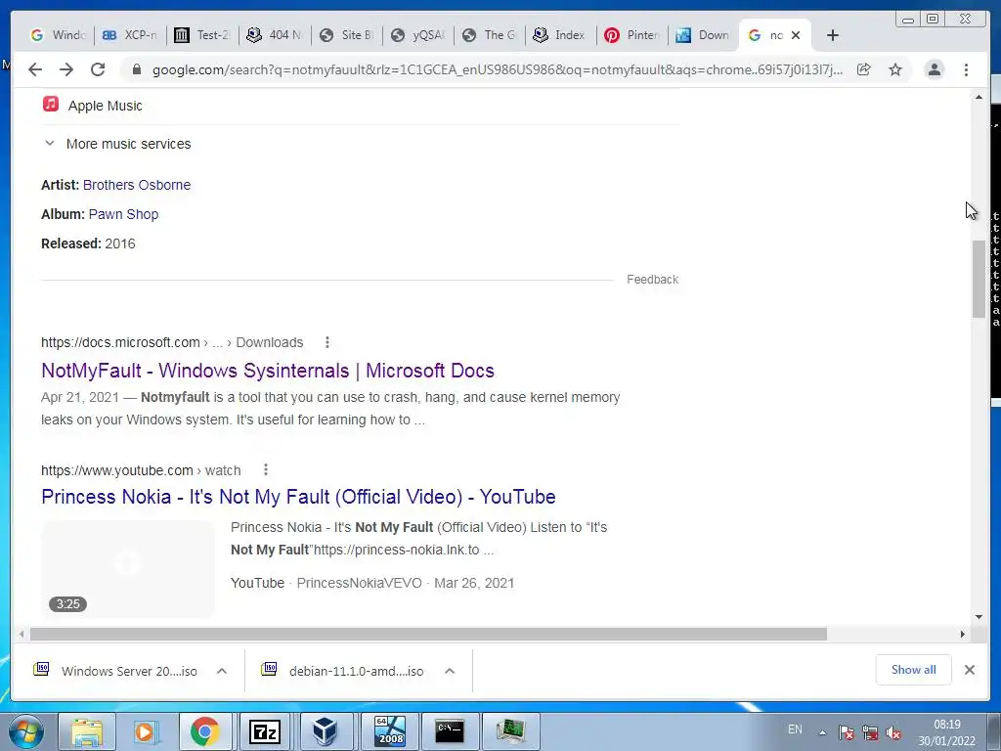Go back to the previous page
This screenshot has height=751, width=1001.
pyautogui.click(x=35, y=69)
